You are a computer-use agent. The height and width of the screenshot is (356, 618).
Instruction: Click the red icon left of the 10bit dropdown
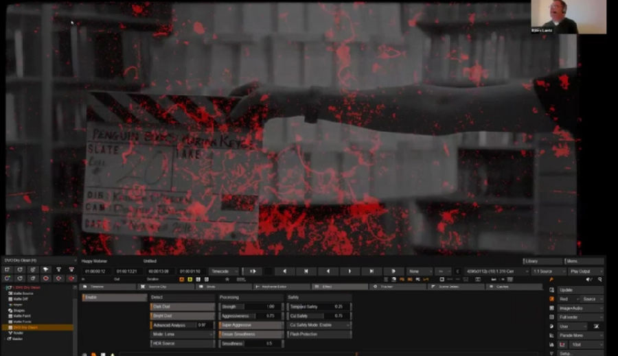[x=562, y=344]
